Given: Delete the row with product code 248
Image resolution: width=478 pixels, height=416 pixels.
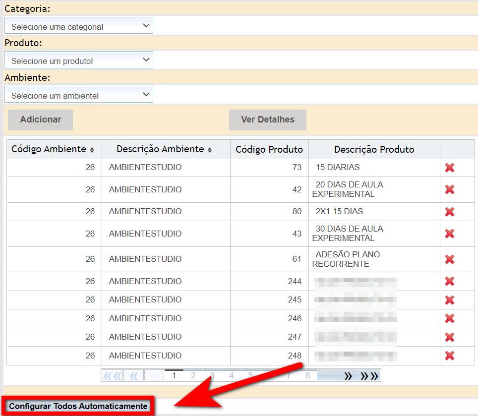Looking at the screenshot, I should (x=449, y=356).
